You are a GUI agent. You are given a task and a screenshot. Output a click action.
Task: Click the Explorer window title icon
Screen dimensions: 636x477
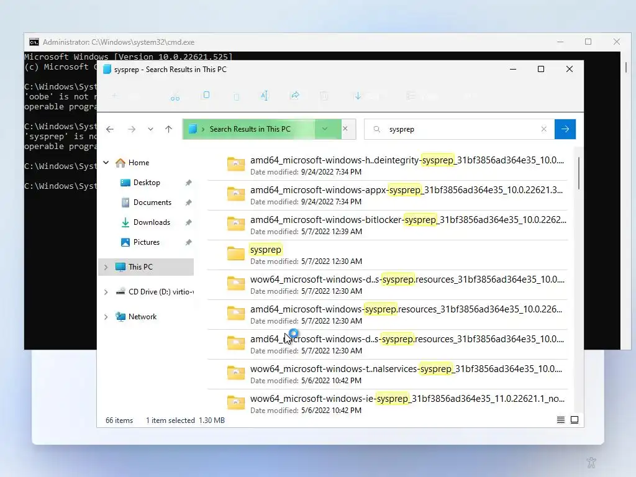coord(107,70)
